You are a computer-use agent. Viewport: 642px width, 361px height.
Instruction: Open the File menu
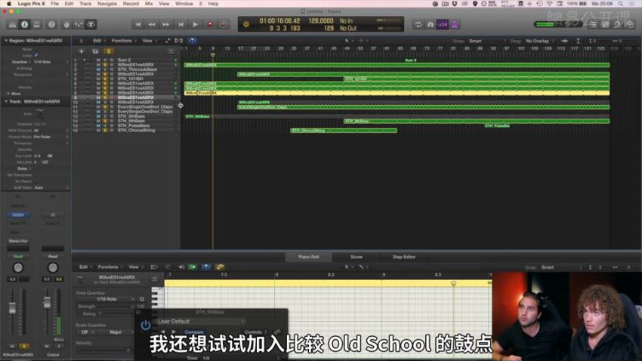55,4
